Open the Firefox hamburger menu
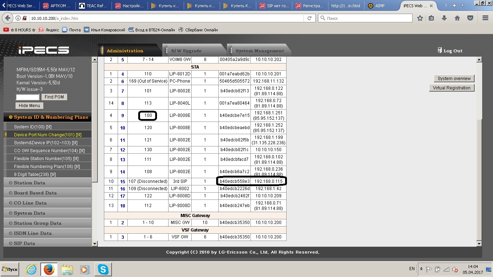 point(485,18)
